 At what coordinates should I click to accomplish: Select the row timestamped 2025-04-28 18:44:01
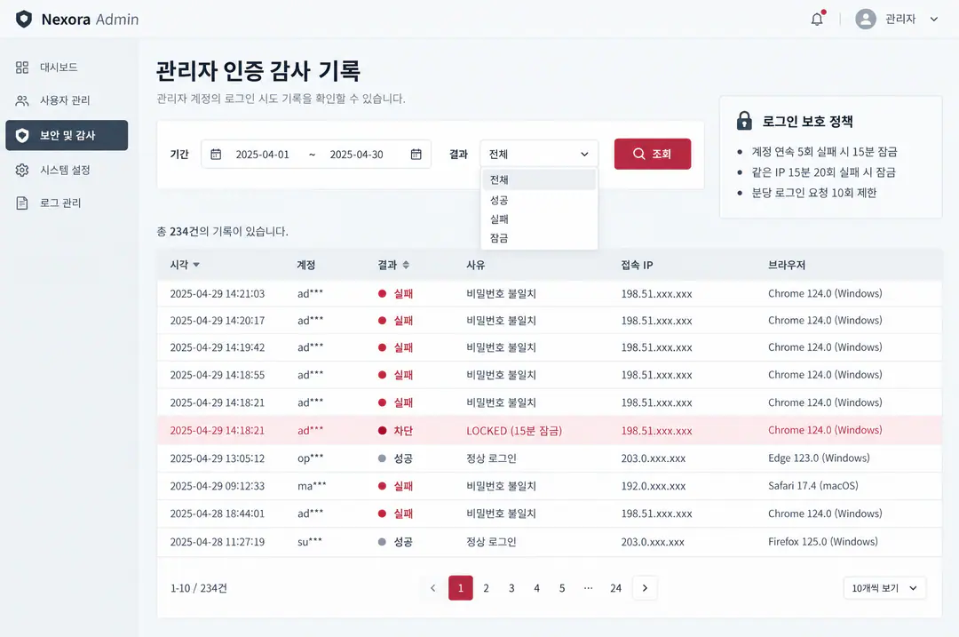coord(550,514)
